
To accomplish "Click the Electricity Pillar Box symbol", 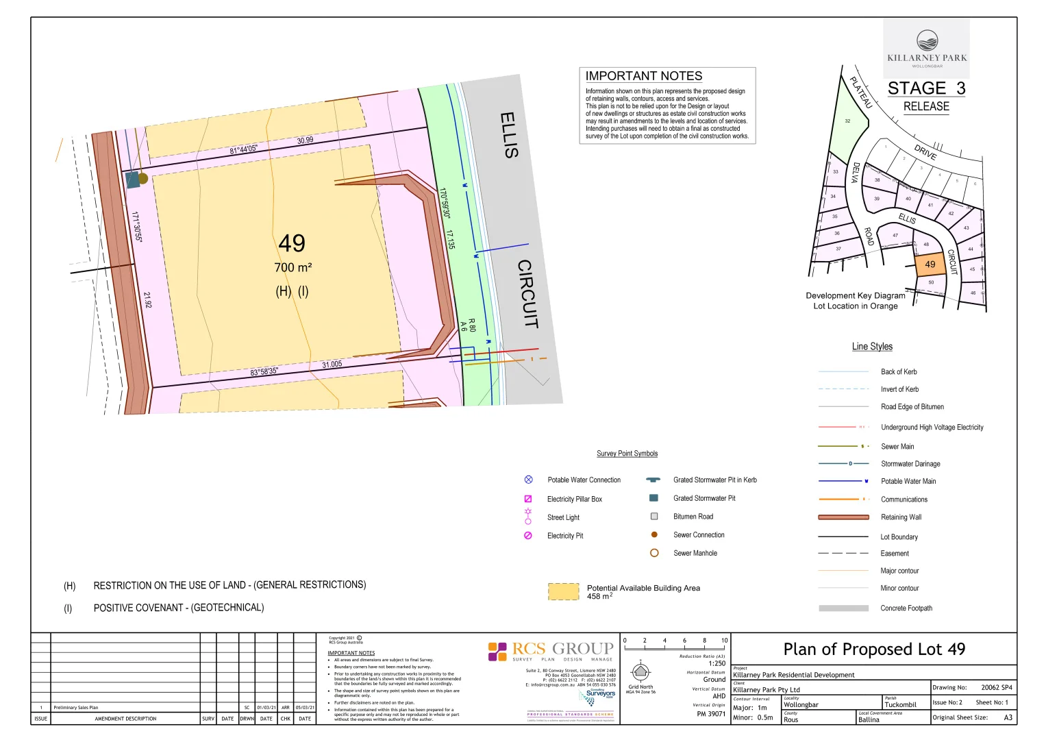I will pyautogui.click(x=528, y=498).
